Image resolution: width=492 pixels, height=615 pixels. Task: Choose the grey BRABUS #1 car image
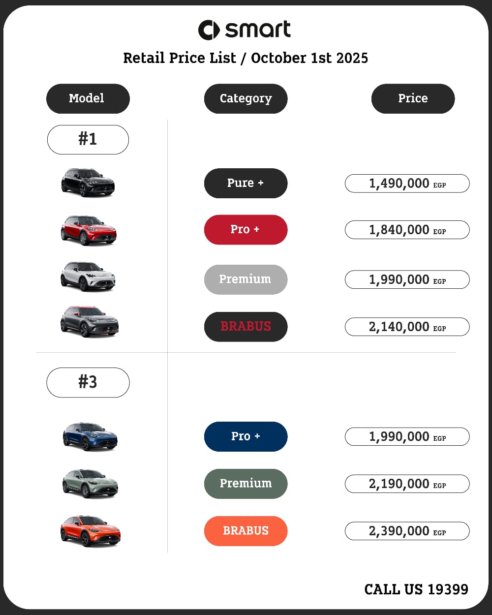90,322
